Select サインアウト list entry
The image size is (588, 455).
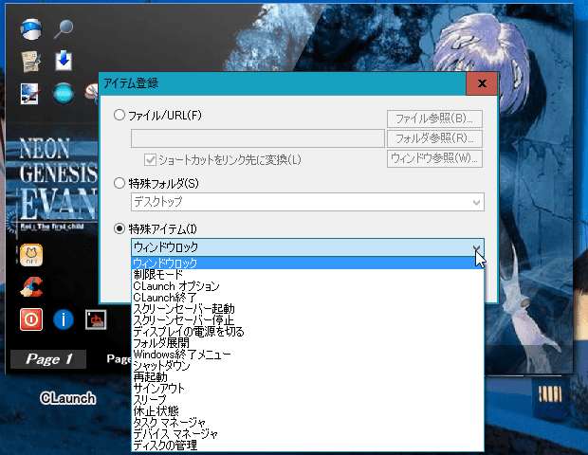(307, 389)
